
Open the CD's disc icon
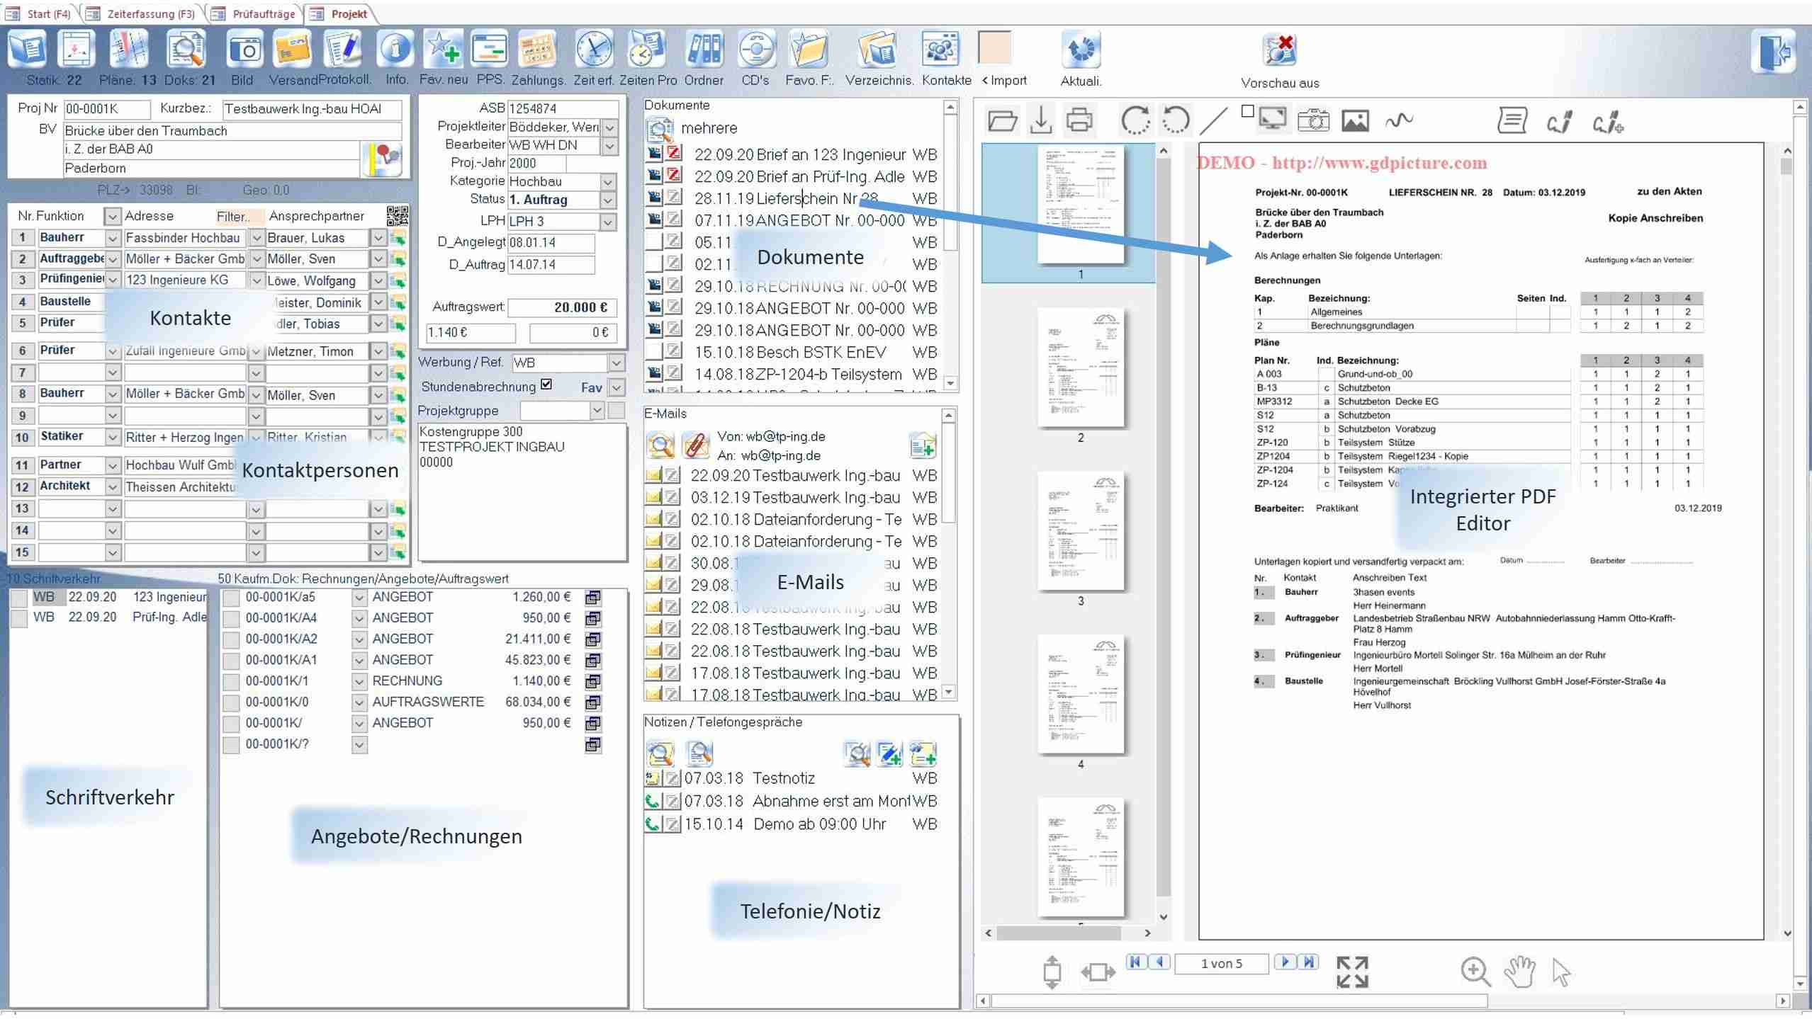pyautogui.click(x=756, y=50)
